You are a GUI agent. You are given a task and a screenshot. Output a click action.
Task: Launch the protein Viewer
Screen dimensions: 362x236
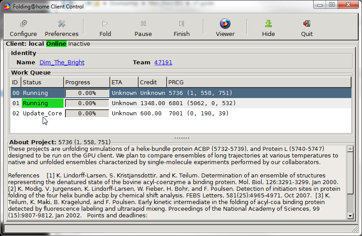[225, 28]
